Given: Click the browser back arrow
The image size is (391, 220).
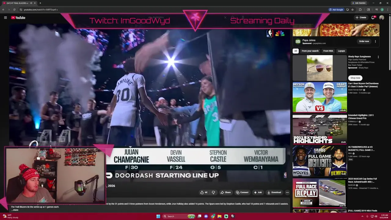Looking at the screenshot, I should [3, 9].
